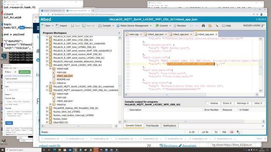Close the active mbed_app.json tab
Image resolution: width=271 pixels, height=152 pixels.
tap(216, 35)
